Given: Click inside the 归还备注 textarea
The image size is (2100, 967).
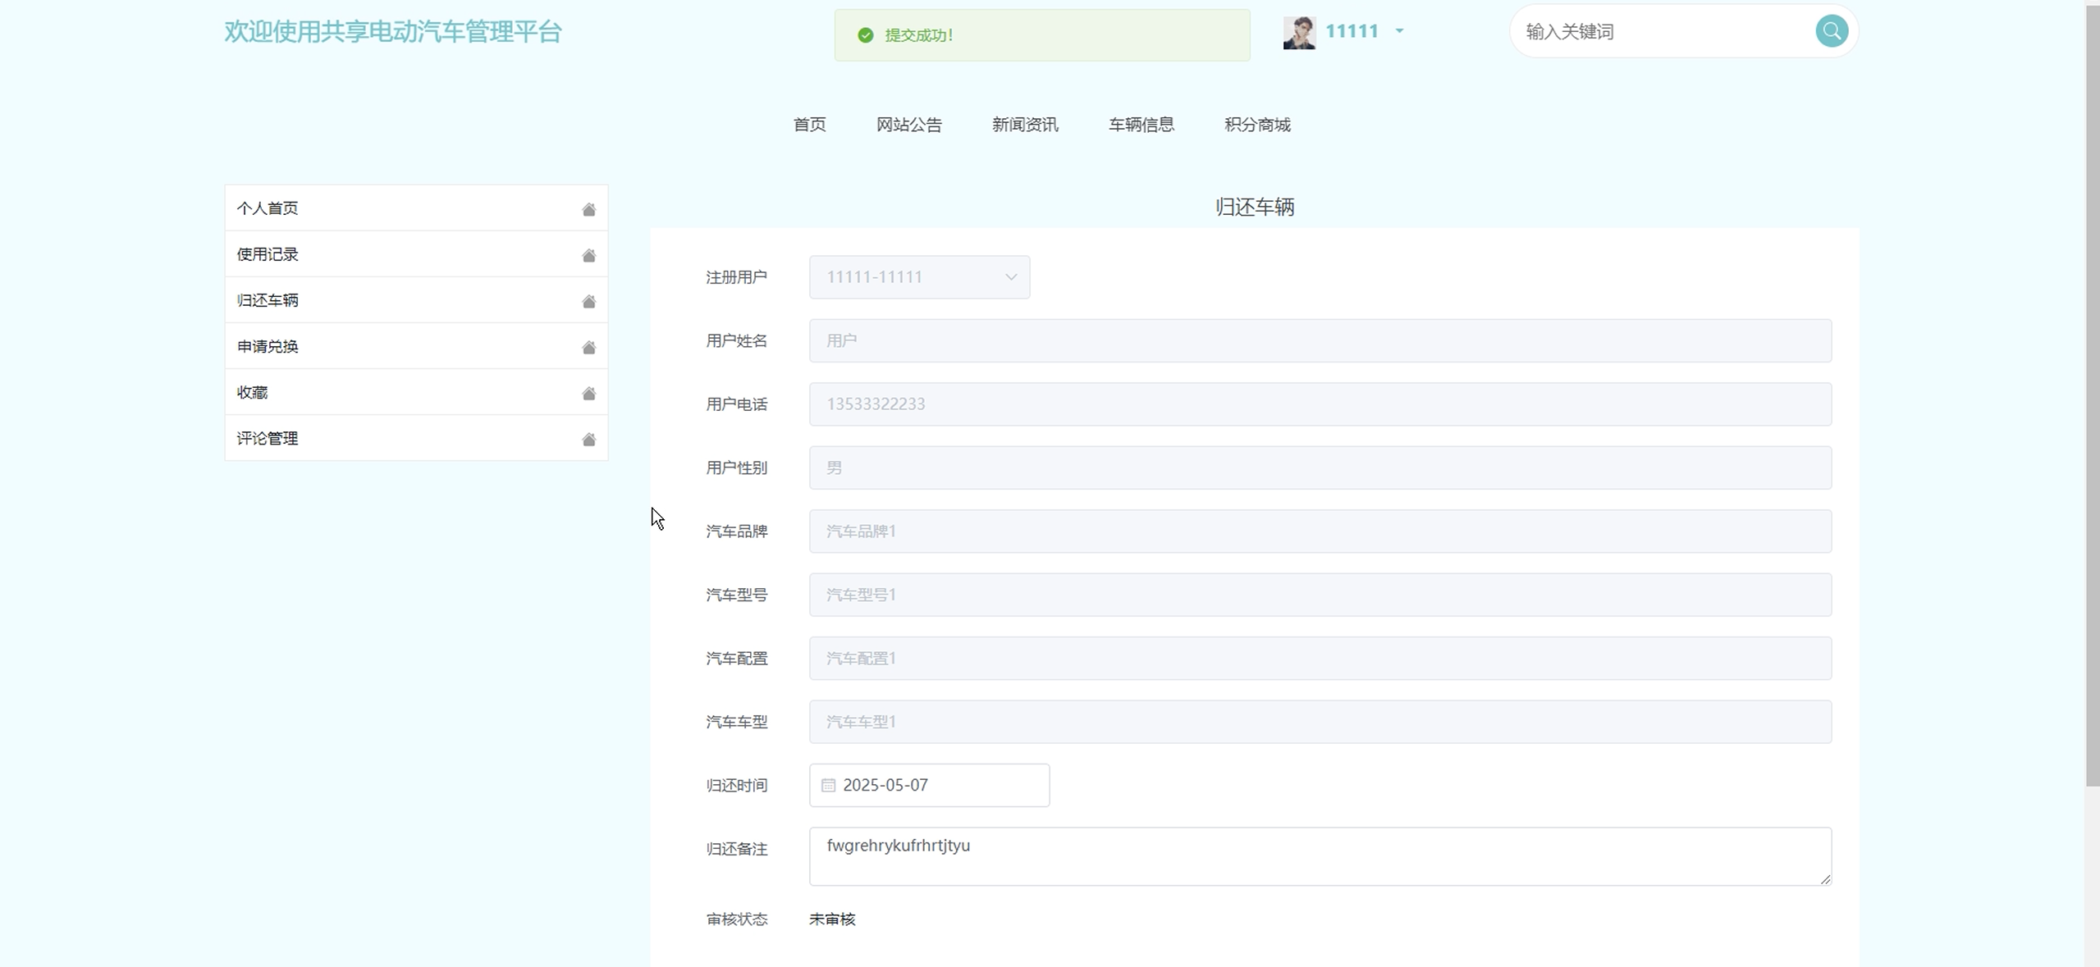Looking at the screenshot, I should click(x=1319, y=856).
